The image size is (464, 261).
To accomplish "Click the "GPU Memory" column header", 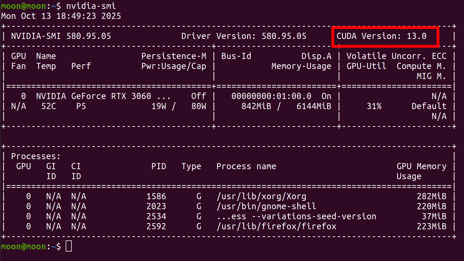I will (x=421, y=166).
